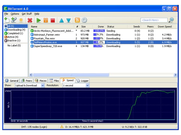Sort by the Down Speed column header

coord(164,27)
